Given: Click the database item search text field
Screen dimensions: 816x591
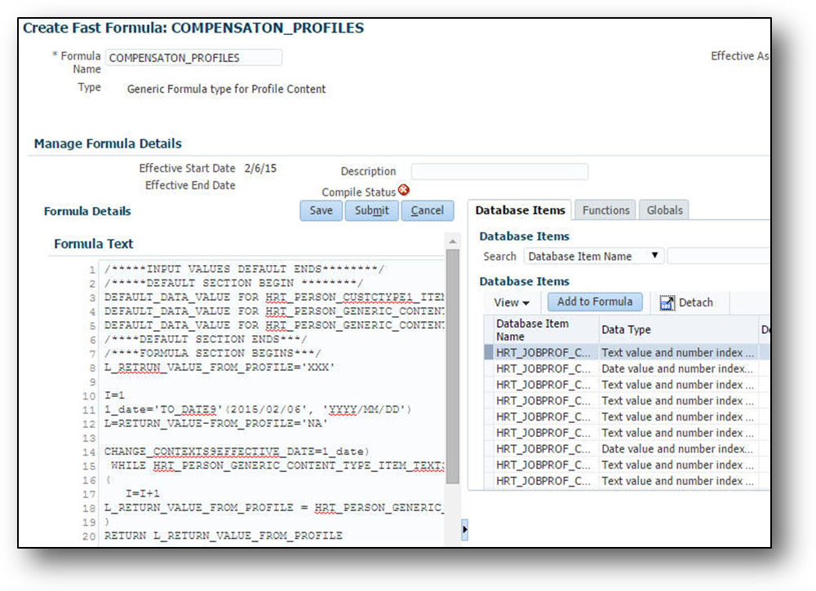Looking at the screenshot, I should pyautogui.click(x=718, y=256).
